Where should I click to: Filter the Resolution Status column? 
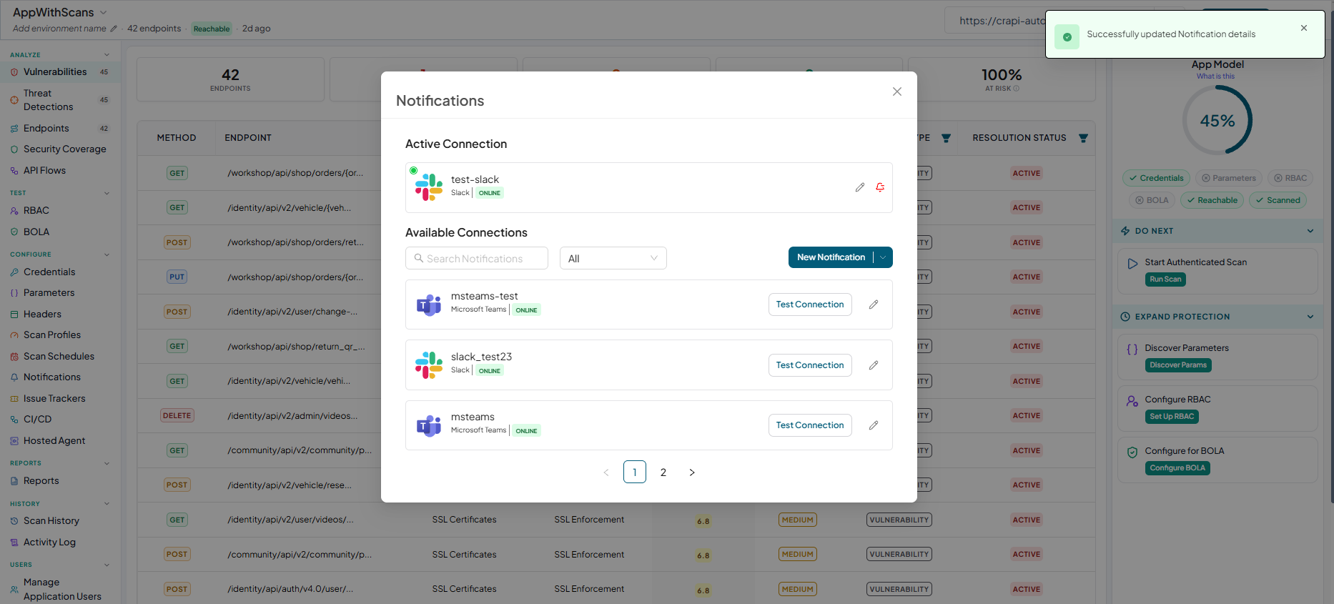pos(1083,138)
